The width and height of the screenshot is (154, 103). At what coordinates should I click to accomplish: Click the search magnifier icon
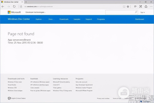136,12
